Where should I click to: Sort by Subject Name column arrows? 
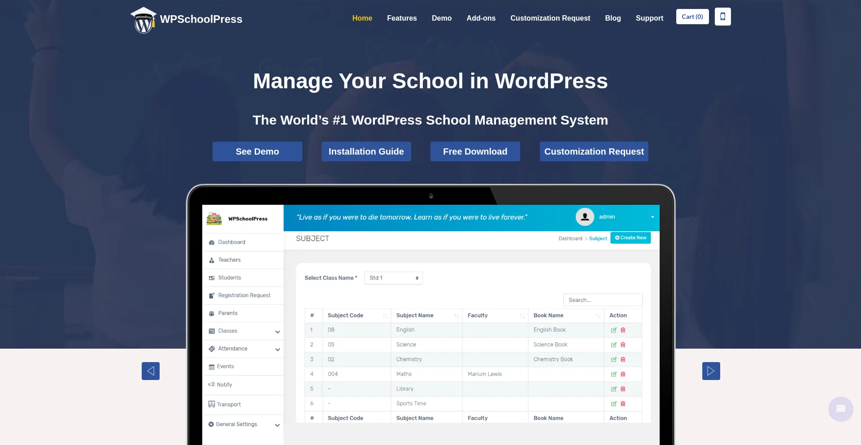(457, 316)
